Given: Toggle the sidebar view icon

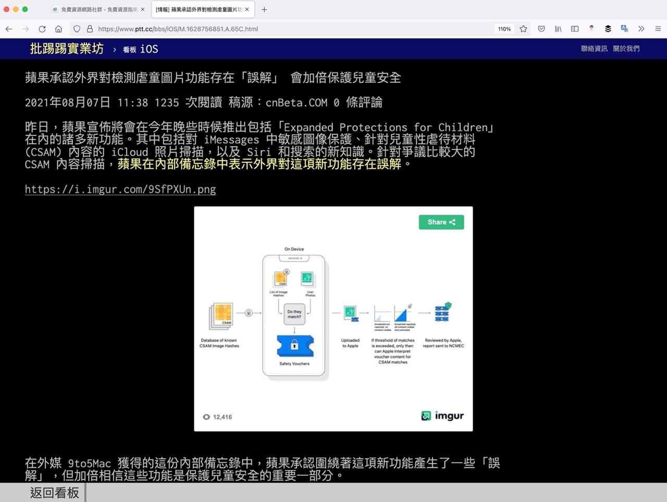Looking at the screenshot, I should pos(575,29).
